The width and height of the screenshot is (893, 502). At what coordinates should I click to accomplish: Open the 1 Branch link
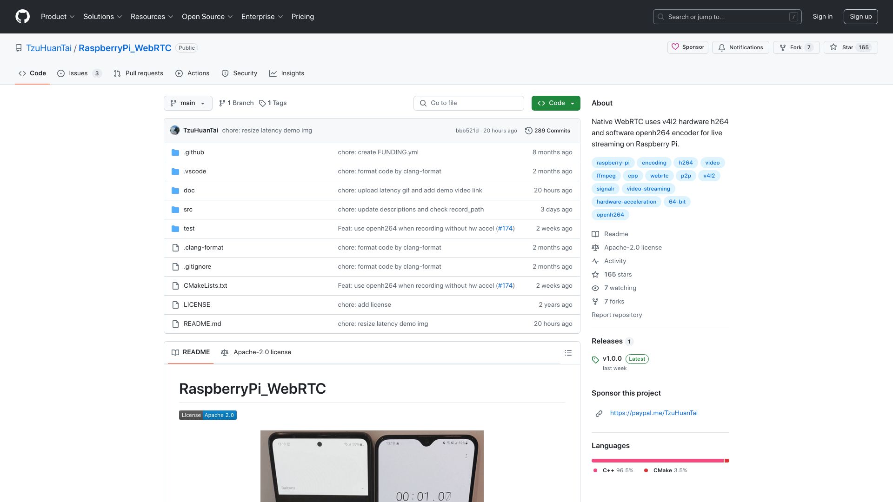[236, 103]
